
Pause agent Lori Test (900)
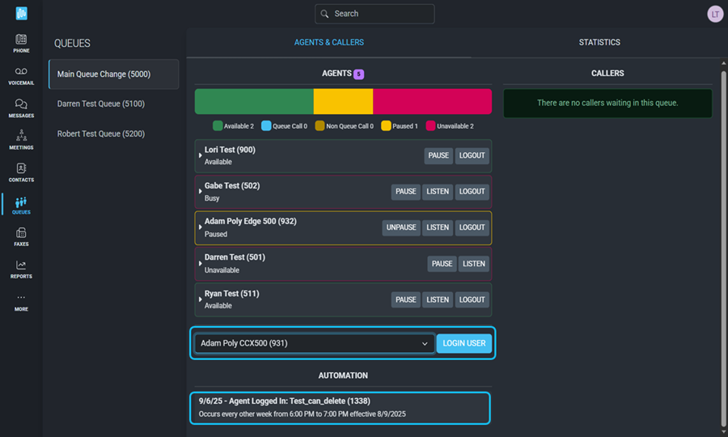[x=438, y=155]
